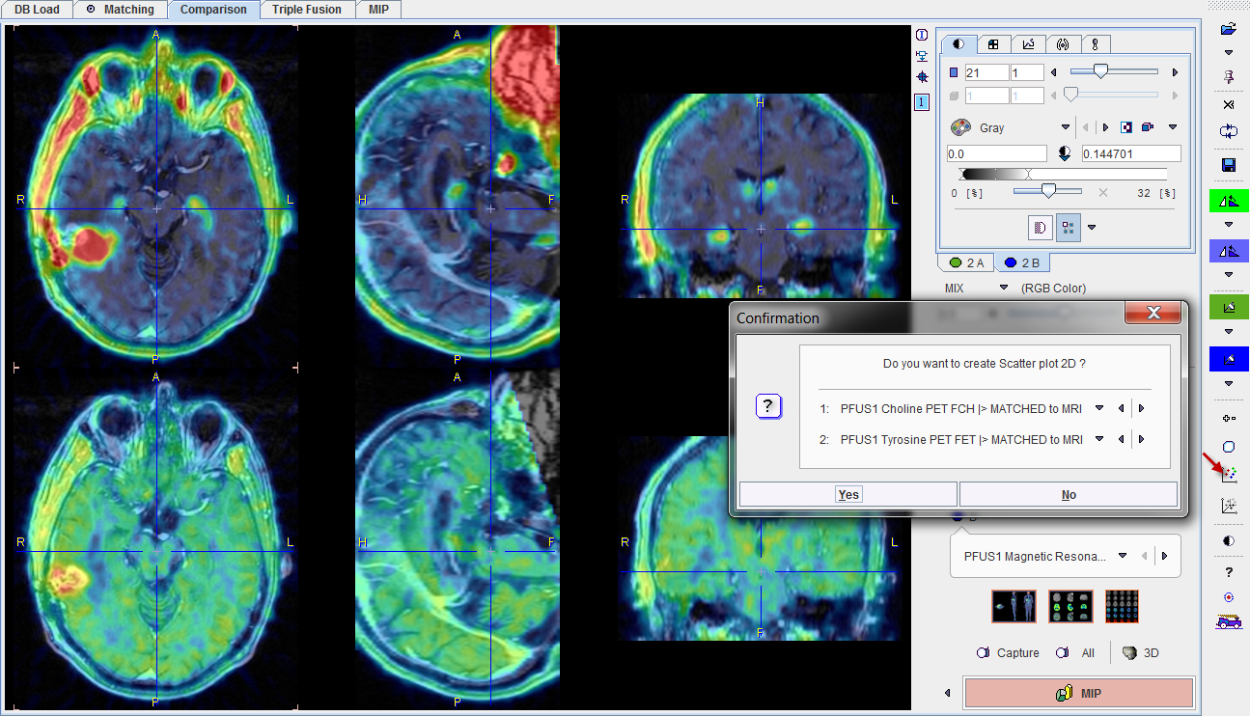Viewport: 1250px width, 716px height.
Task: Open the MIX fusion mode dropdown
Action: pos(1003,288)
